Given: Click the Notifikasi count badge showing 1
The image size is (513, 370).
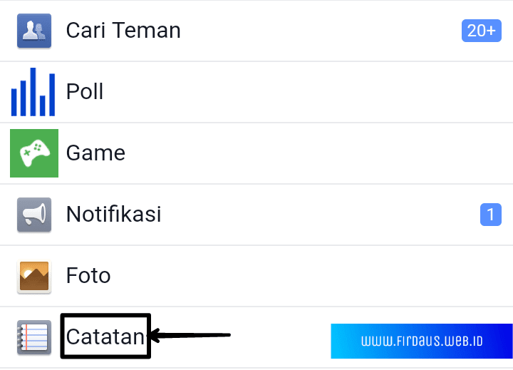Looking at the screenshot, I should coord(490,214).
